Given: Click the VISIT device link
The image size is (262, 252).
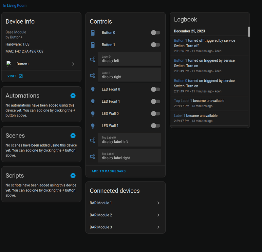Looking at the screenshot, I should pyautogui.click(x=15, y=76).
